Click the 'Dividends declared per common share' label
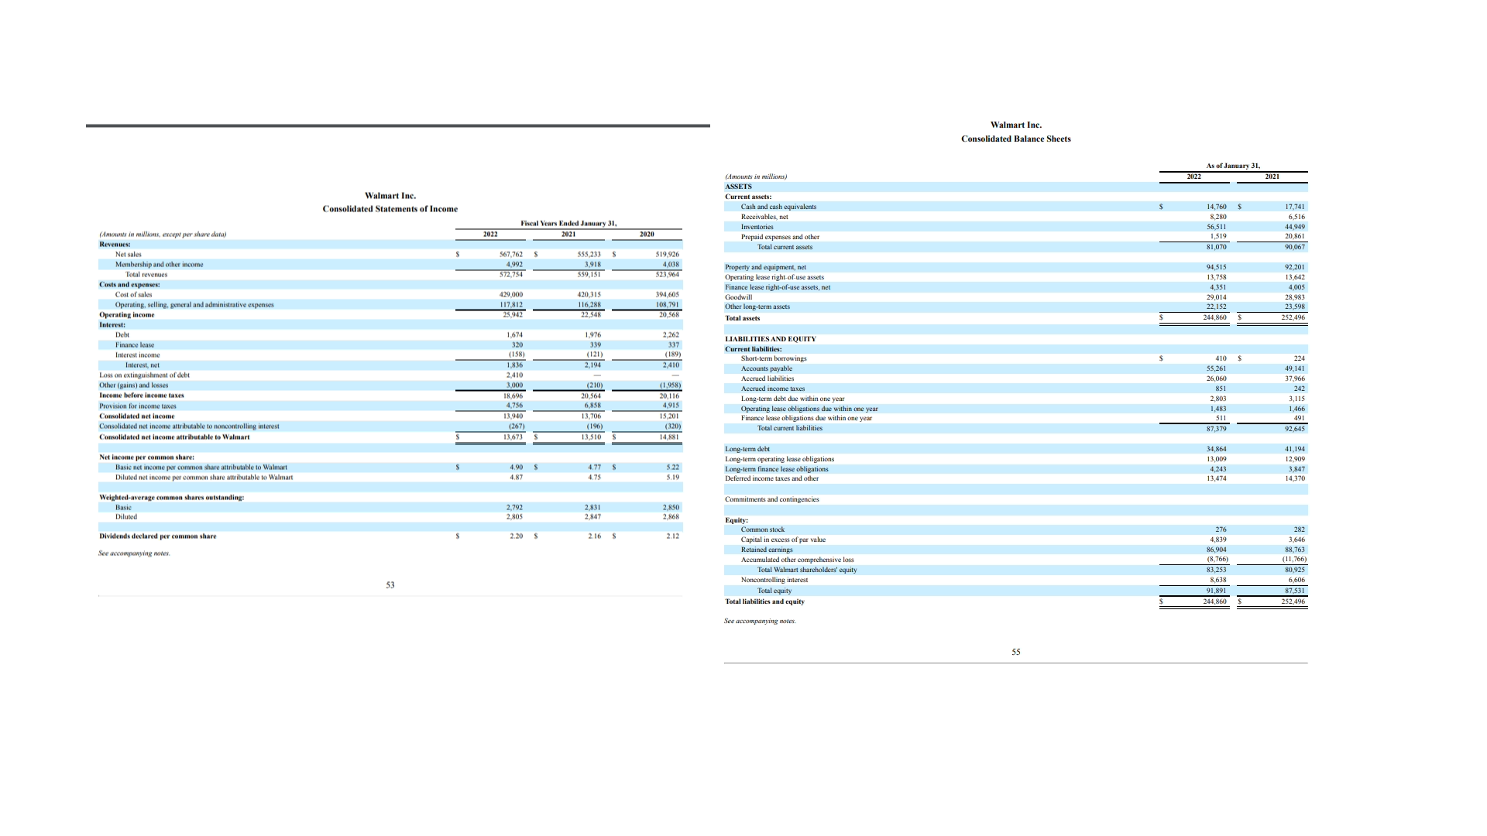Viewport: 1487px width, 836px height. point(158,536)
